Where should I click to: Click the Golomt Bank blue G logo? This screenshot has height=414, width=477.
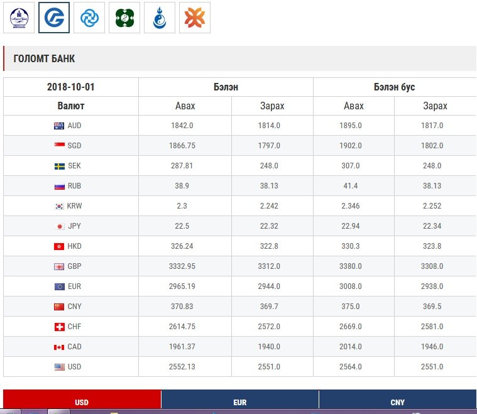pos(54,18)
